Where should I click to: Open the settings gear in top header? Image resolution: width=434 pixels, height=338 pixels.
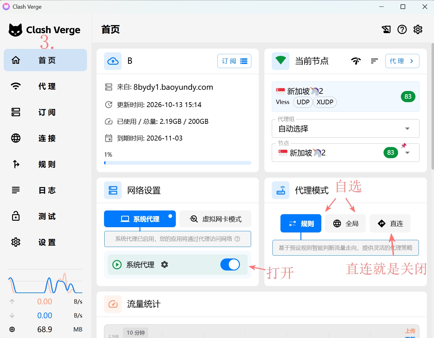[418, 29]
